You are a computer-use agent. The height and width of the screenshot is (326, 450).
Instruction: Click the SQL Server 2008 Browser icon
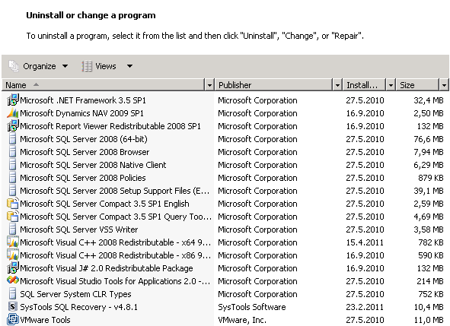coord(13,152)
